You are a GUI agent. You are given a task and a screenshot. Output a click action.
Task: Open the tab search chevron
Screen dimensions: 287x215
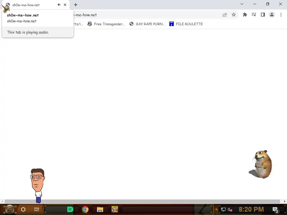coord(242,4)
